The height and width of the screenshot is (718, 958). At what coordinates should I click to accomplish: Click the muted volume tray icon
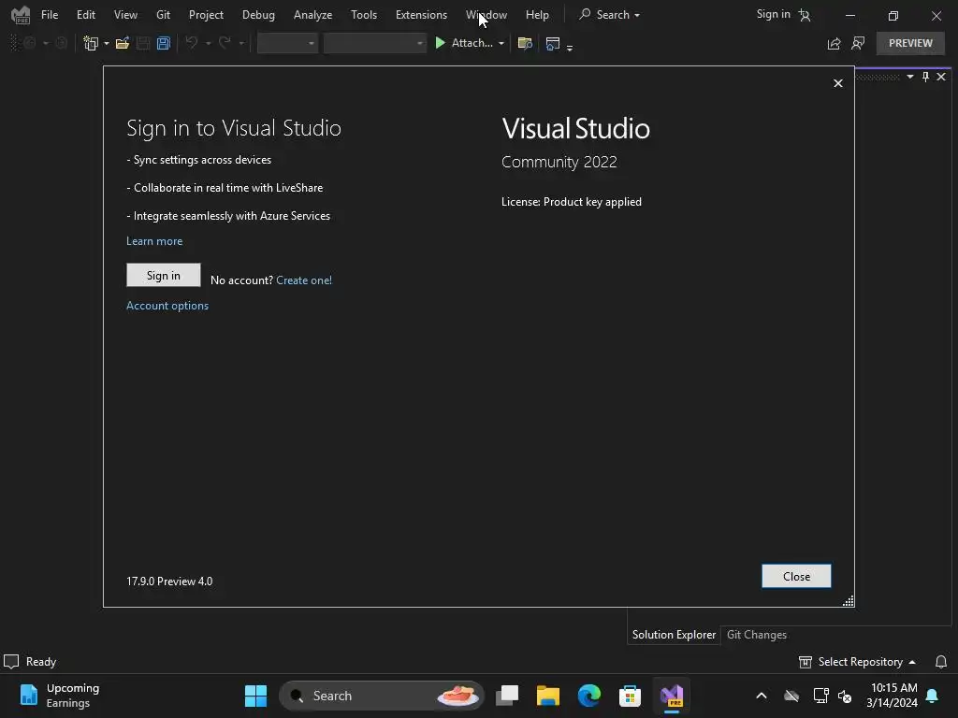click(845, 696)
